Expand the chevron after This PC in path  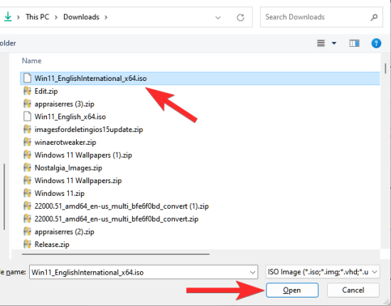(56, 17)
